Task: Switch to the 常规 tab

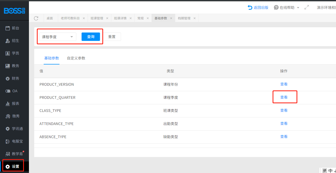Action: (141, 18)
